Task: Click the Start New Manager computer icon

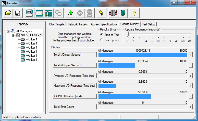Action: (x=29, y=13)
